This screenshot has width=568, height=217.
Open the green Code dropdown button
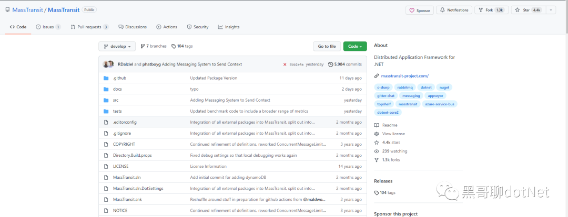pos(355,46)
